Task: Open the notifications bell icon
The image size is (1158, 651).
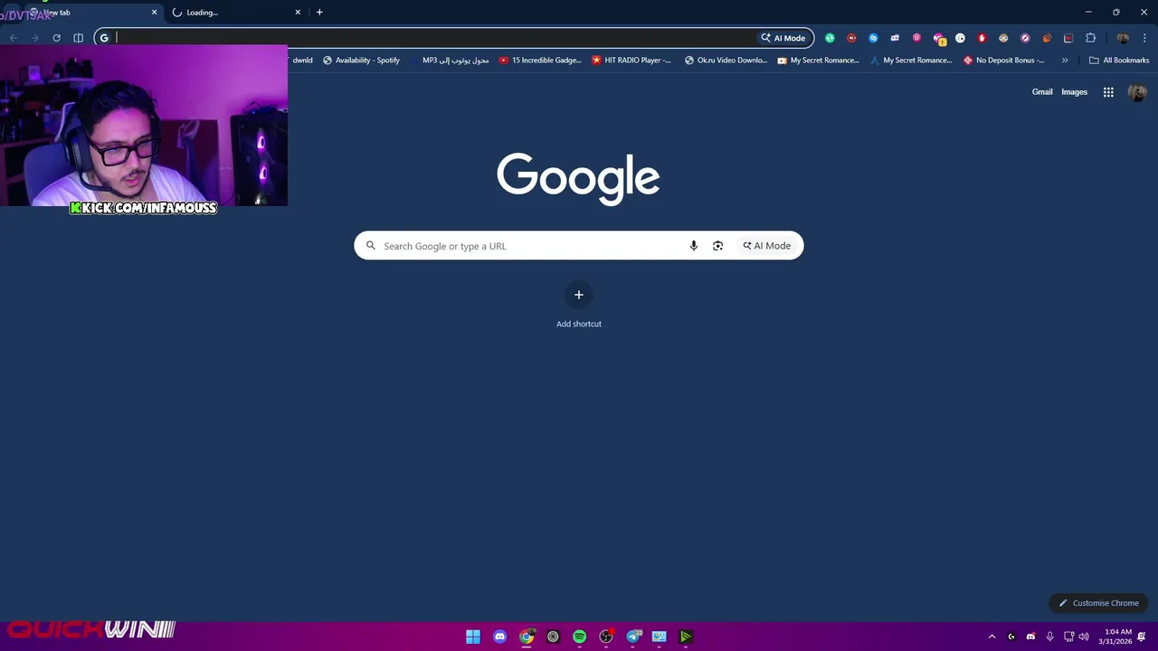Action: pyautogui.click(x=1143, y=637)
